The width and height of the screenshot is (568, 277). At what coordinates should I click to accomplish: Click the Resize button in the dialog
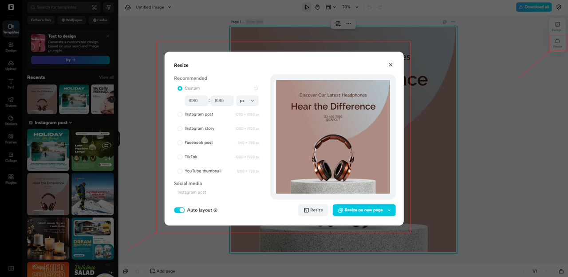[313, 210]
